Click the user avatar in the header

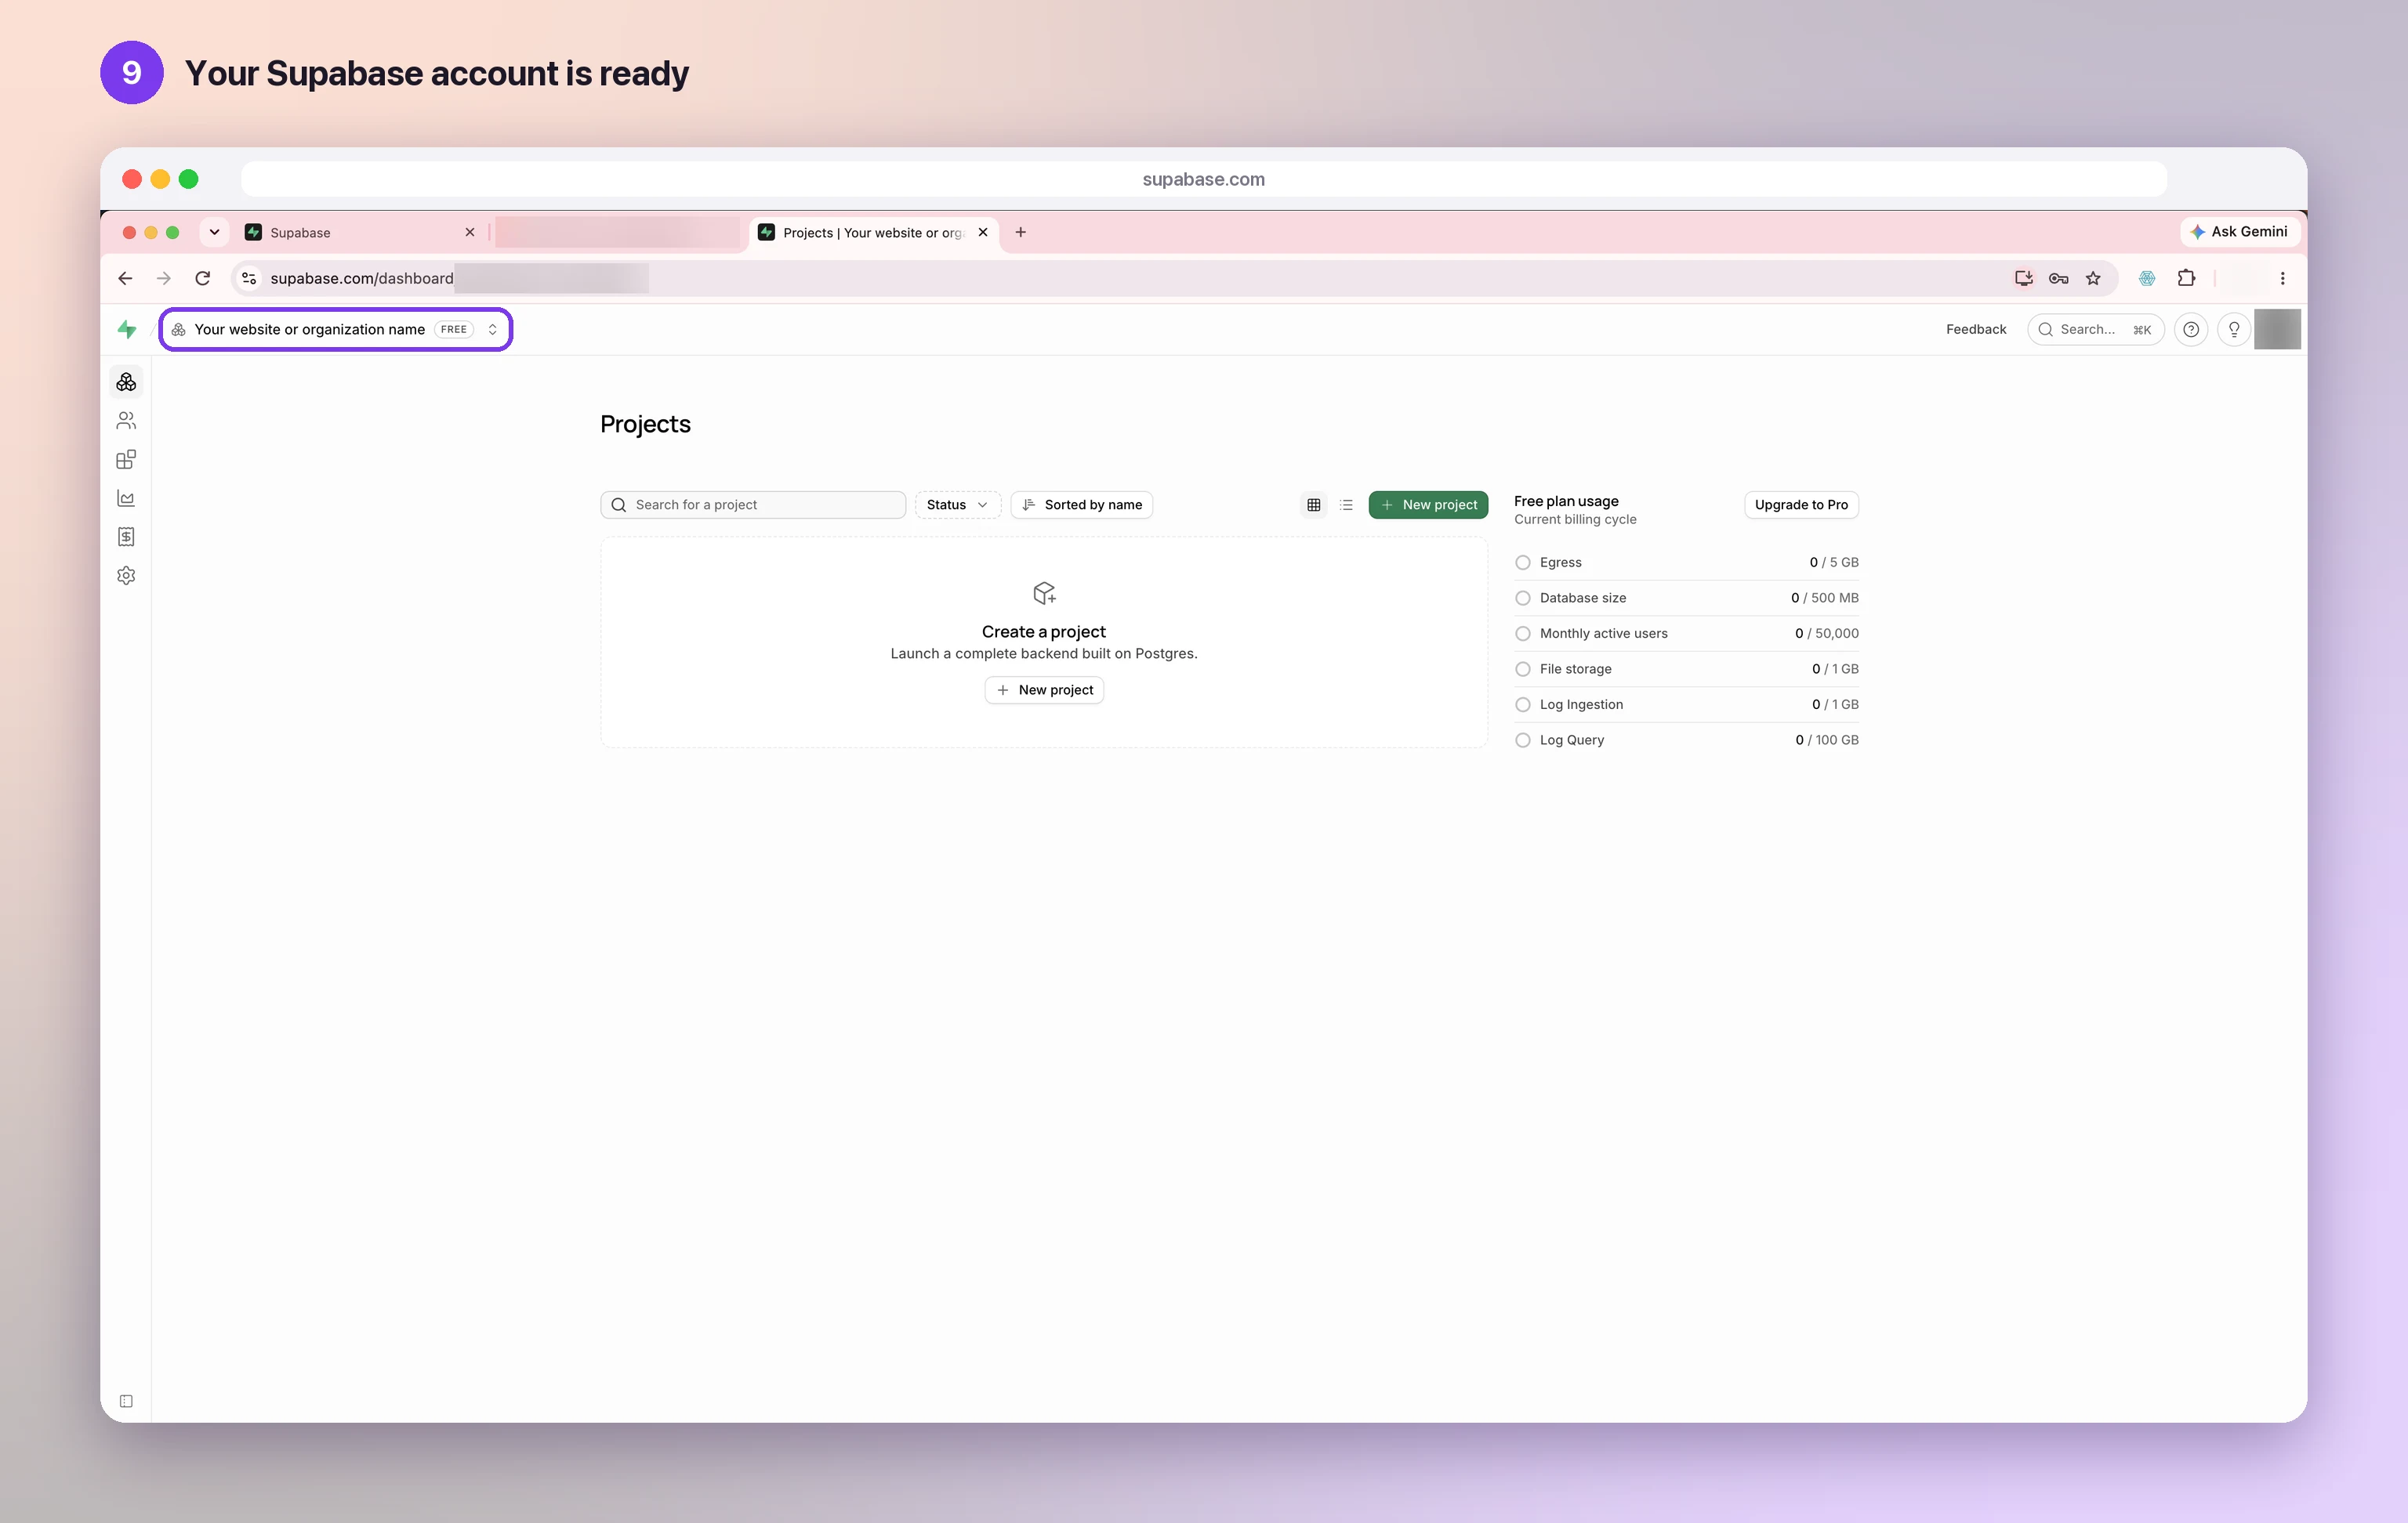coord(2277,330)
